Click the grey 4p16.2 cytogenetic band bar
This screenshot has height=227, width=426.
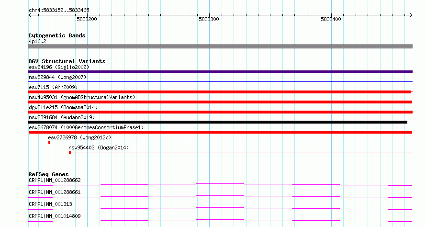coord(220,46)
